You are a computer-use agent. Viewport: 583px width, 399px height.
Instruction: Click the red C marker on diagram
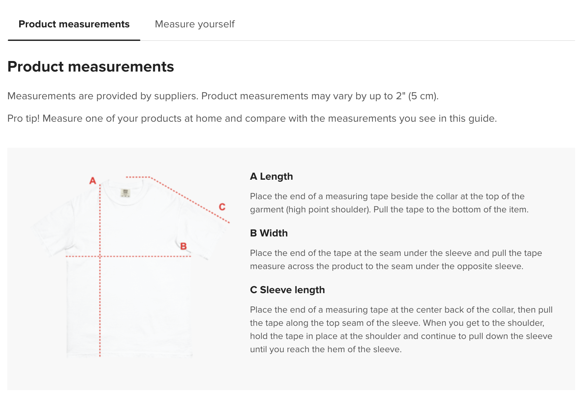click(222, 207)
